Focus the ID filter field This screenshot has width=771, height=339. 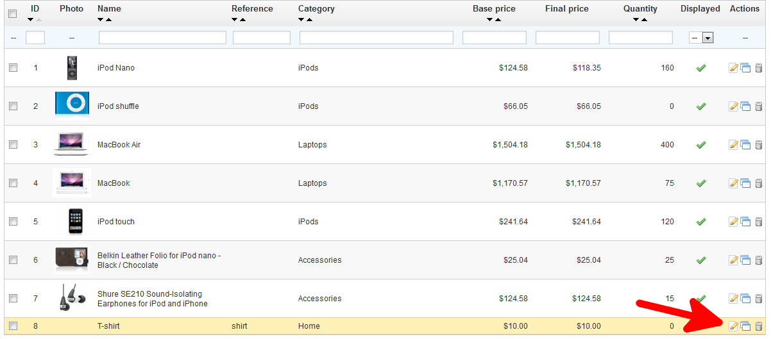35,38
